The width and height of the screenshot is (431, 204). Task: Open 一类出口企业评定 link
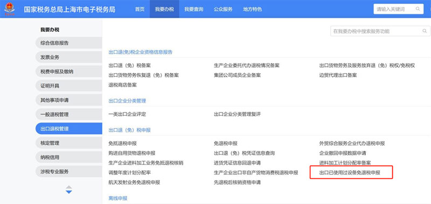pyautogui.click(x=127, y=114)
